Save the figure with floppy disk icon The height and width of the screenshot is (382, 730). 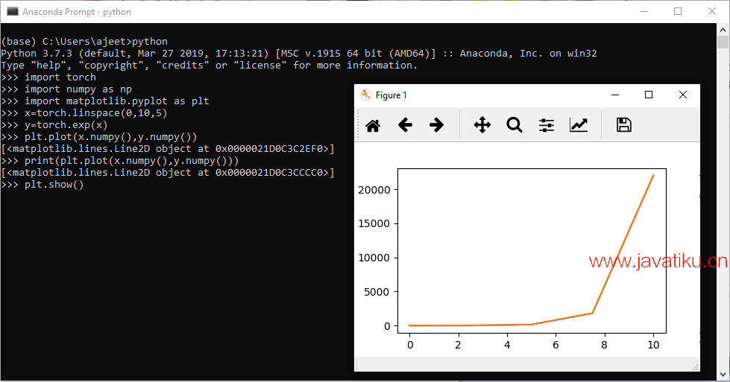coord(624,125)
